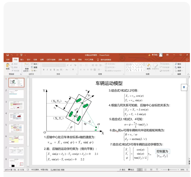The image size is (191, 177).
Task: Click the Find (查找) button
Action: tap(178, 64)
